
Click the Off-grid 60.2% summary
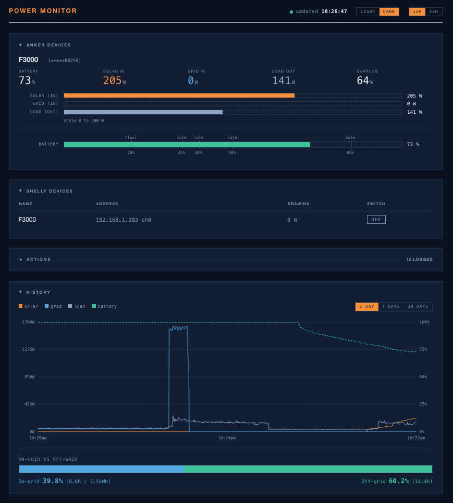pyautogui.click(x=397, y=481)
